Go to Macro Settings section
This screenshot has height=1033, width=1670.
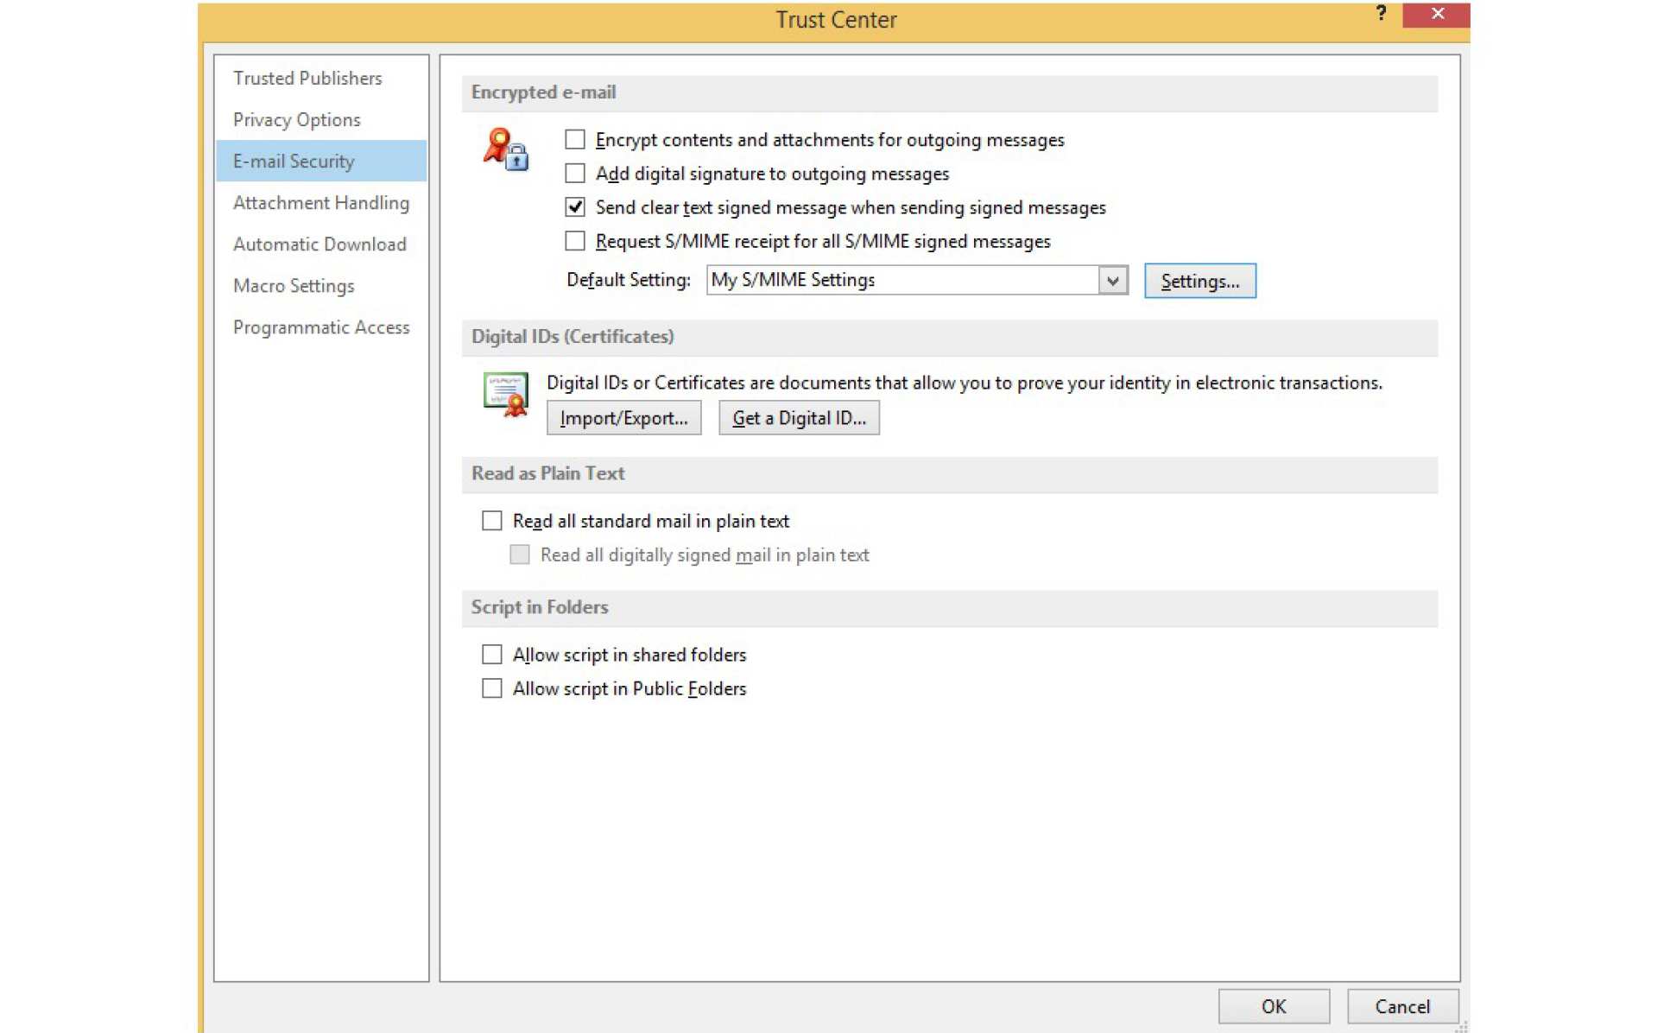[x=294, y=286]
